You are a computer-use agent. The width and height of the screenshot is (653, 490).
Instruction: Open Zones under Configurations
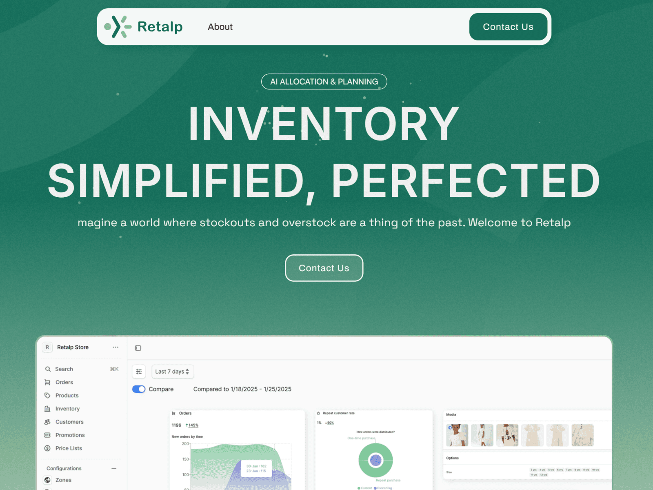tap(63, 480)
